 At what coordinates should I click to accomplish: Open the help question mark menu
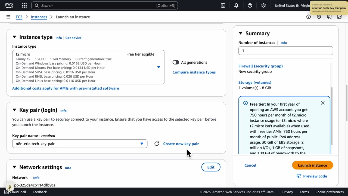[250, 5]
